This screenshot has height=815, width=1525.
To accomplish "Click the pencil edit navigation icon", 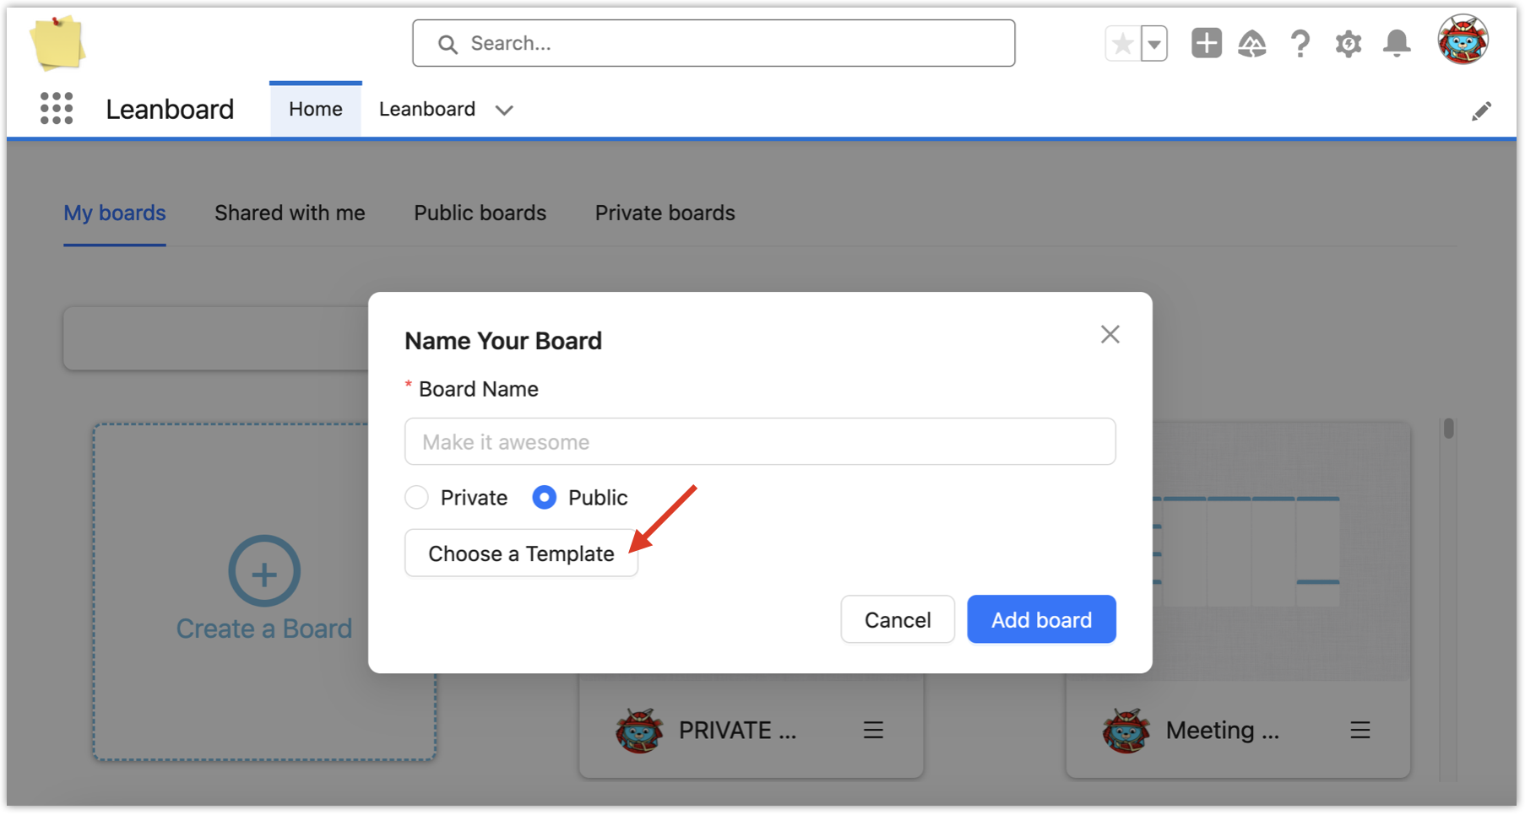I will 1481,111.
